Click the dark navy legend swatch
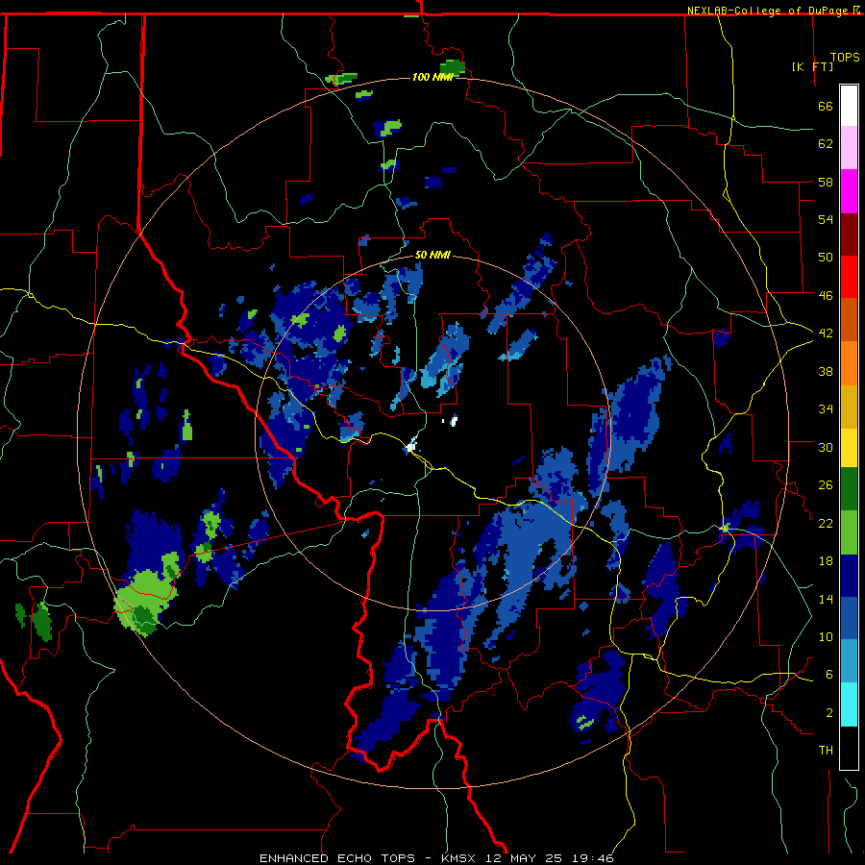 point(849,576)
